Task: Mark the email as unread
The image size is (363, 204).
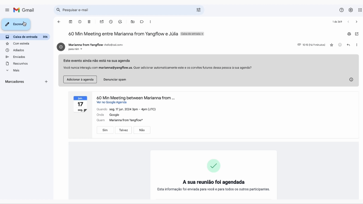Action: [x=102, y=22]
